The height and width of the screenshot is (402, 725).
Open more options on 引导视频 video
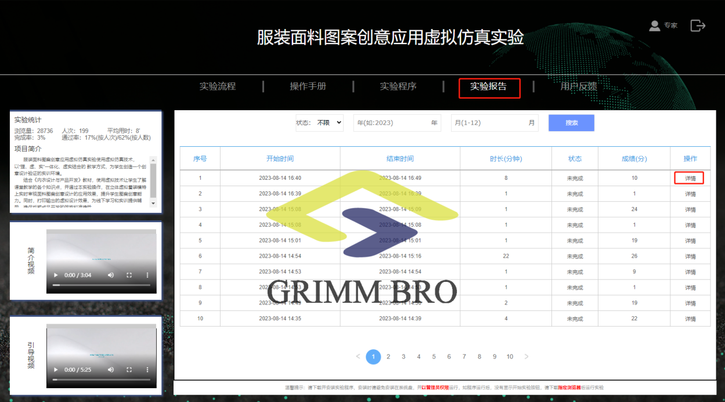click(147, 370)
